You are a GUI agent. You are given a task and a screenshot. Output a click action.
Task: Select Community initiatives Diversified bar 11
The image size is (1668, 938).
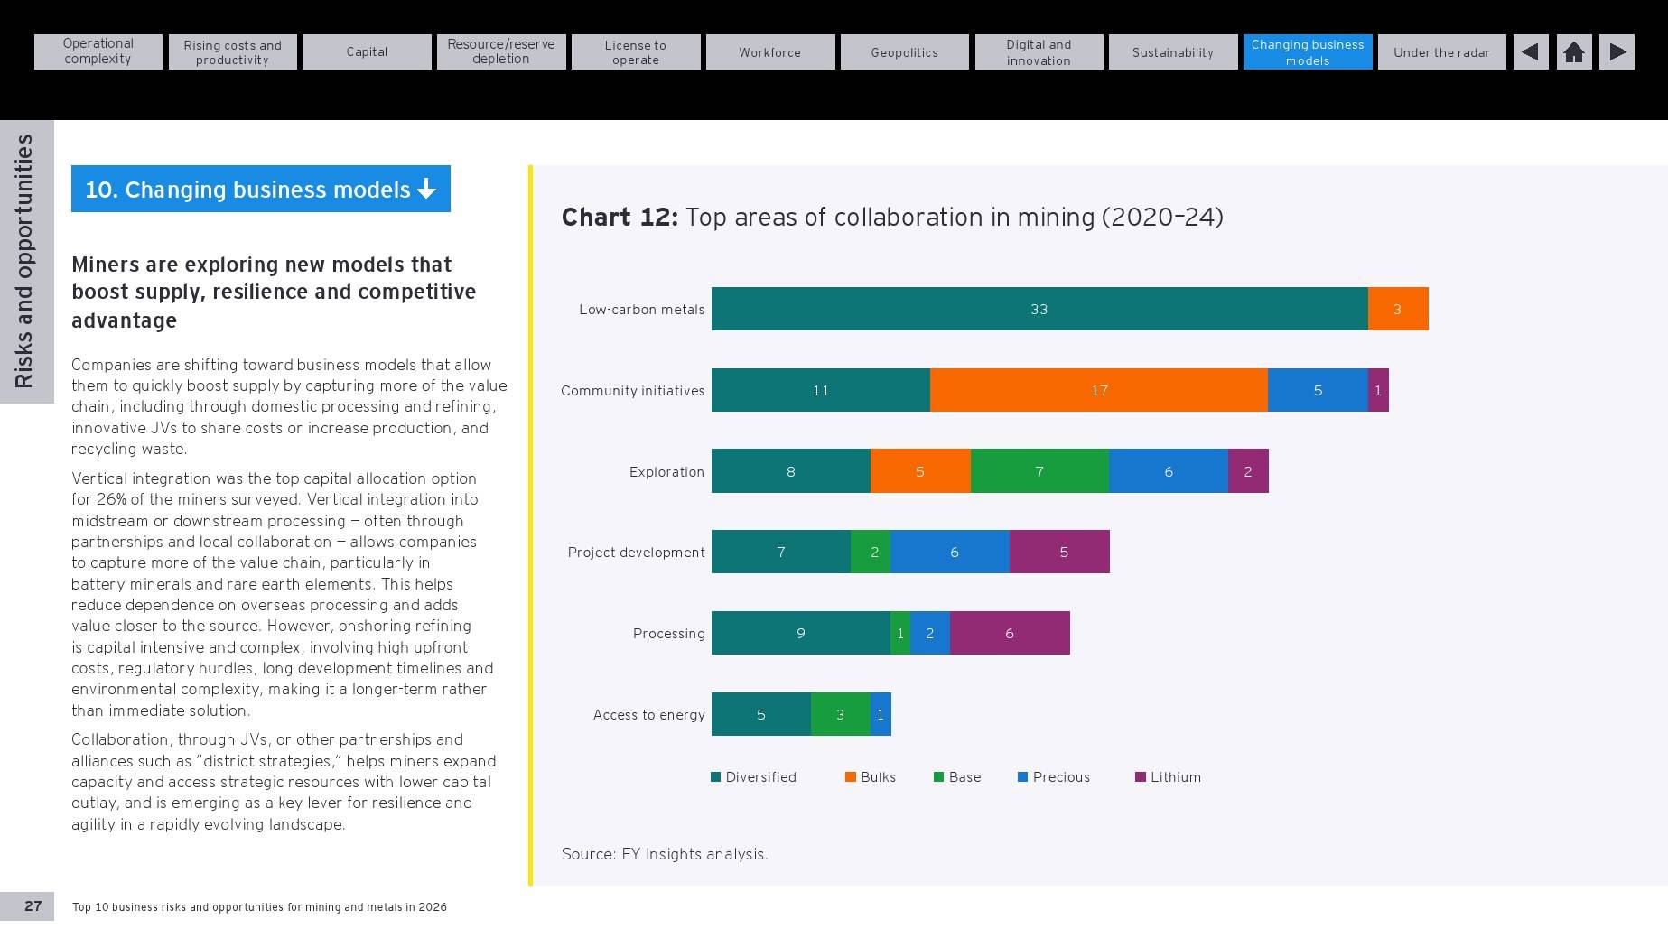click(x=821, y=390)
